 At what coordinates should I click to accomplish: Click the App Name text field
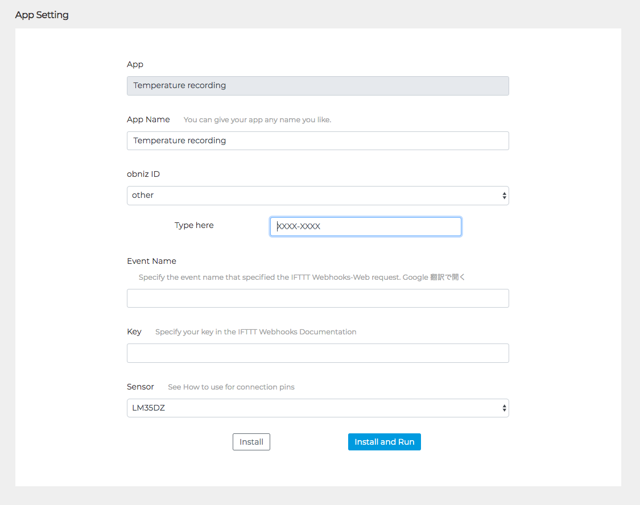coord(317,140)
